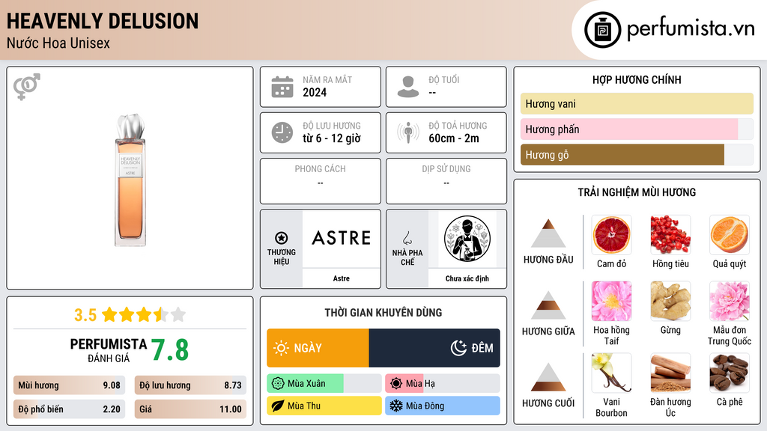Click the Hương giữa pyramid icon
Viewport: 767px width, 431px height.
point(548,305)
